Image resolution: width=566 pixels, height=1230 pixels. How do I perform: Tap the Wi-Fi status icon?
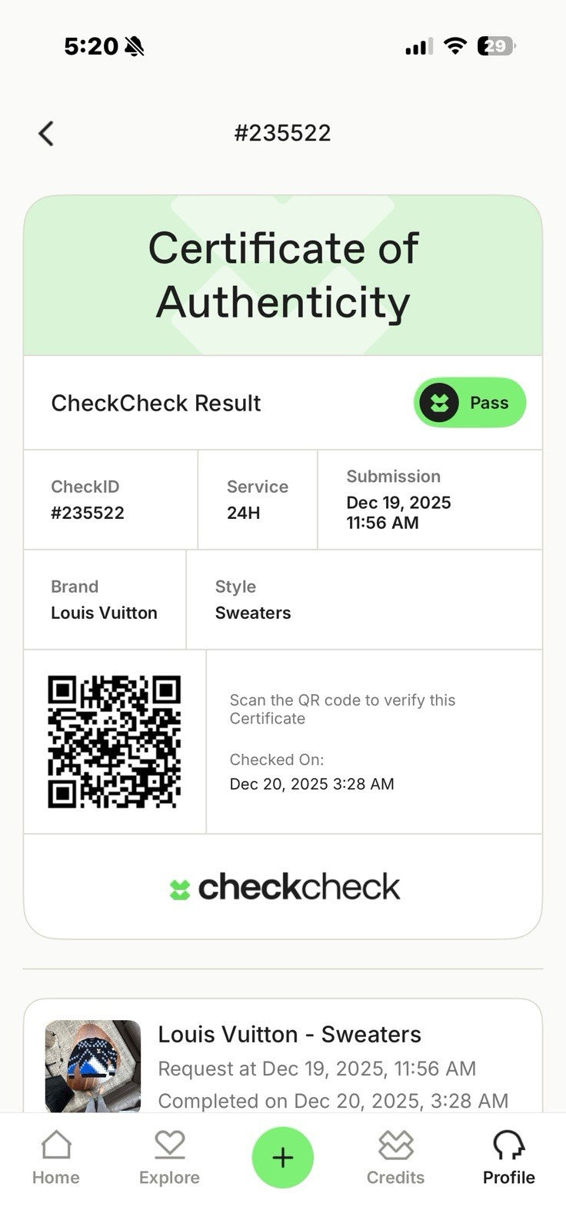pyautogui.click(x=455, y=46)
